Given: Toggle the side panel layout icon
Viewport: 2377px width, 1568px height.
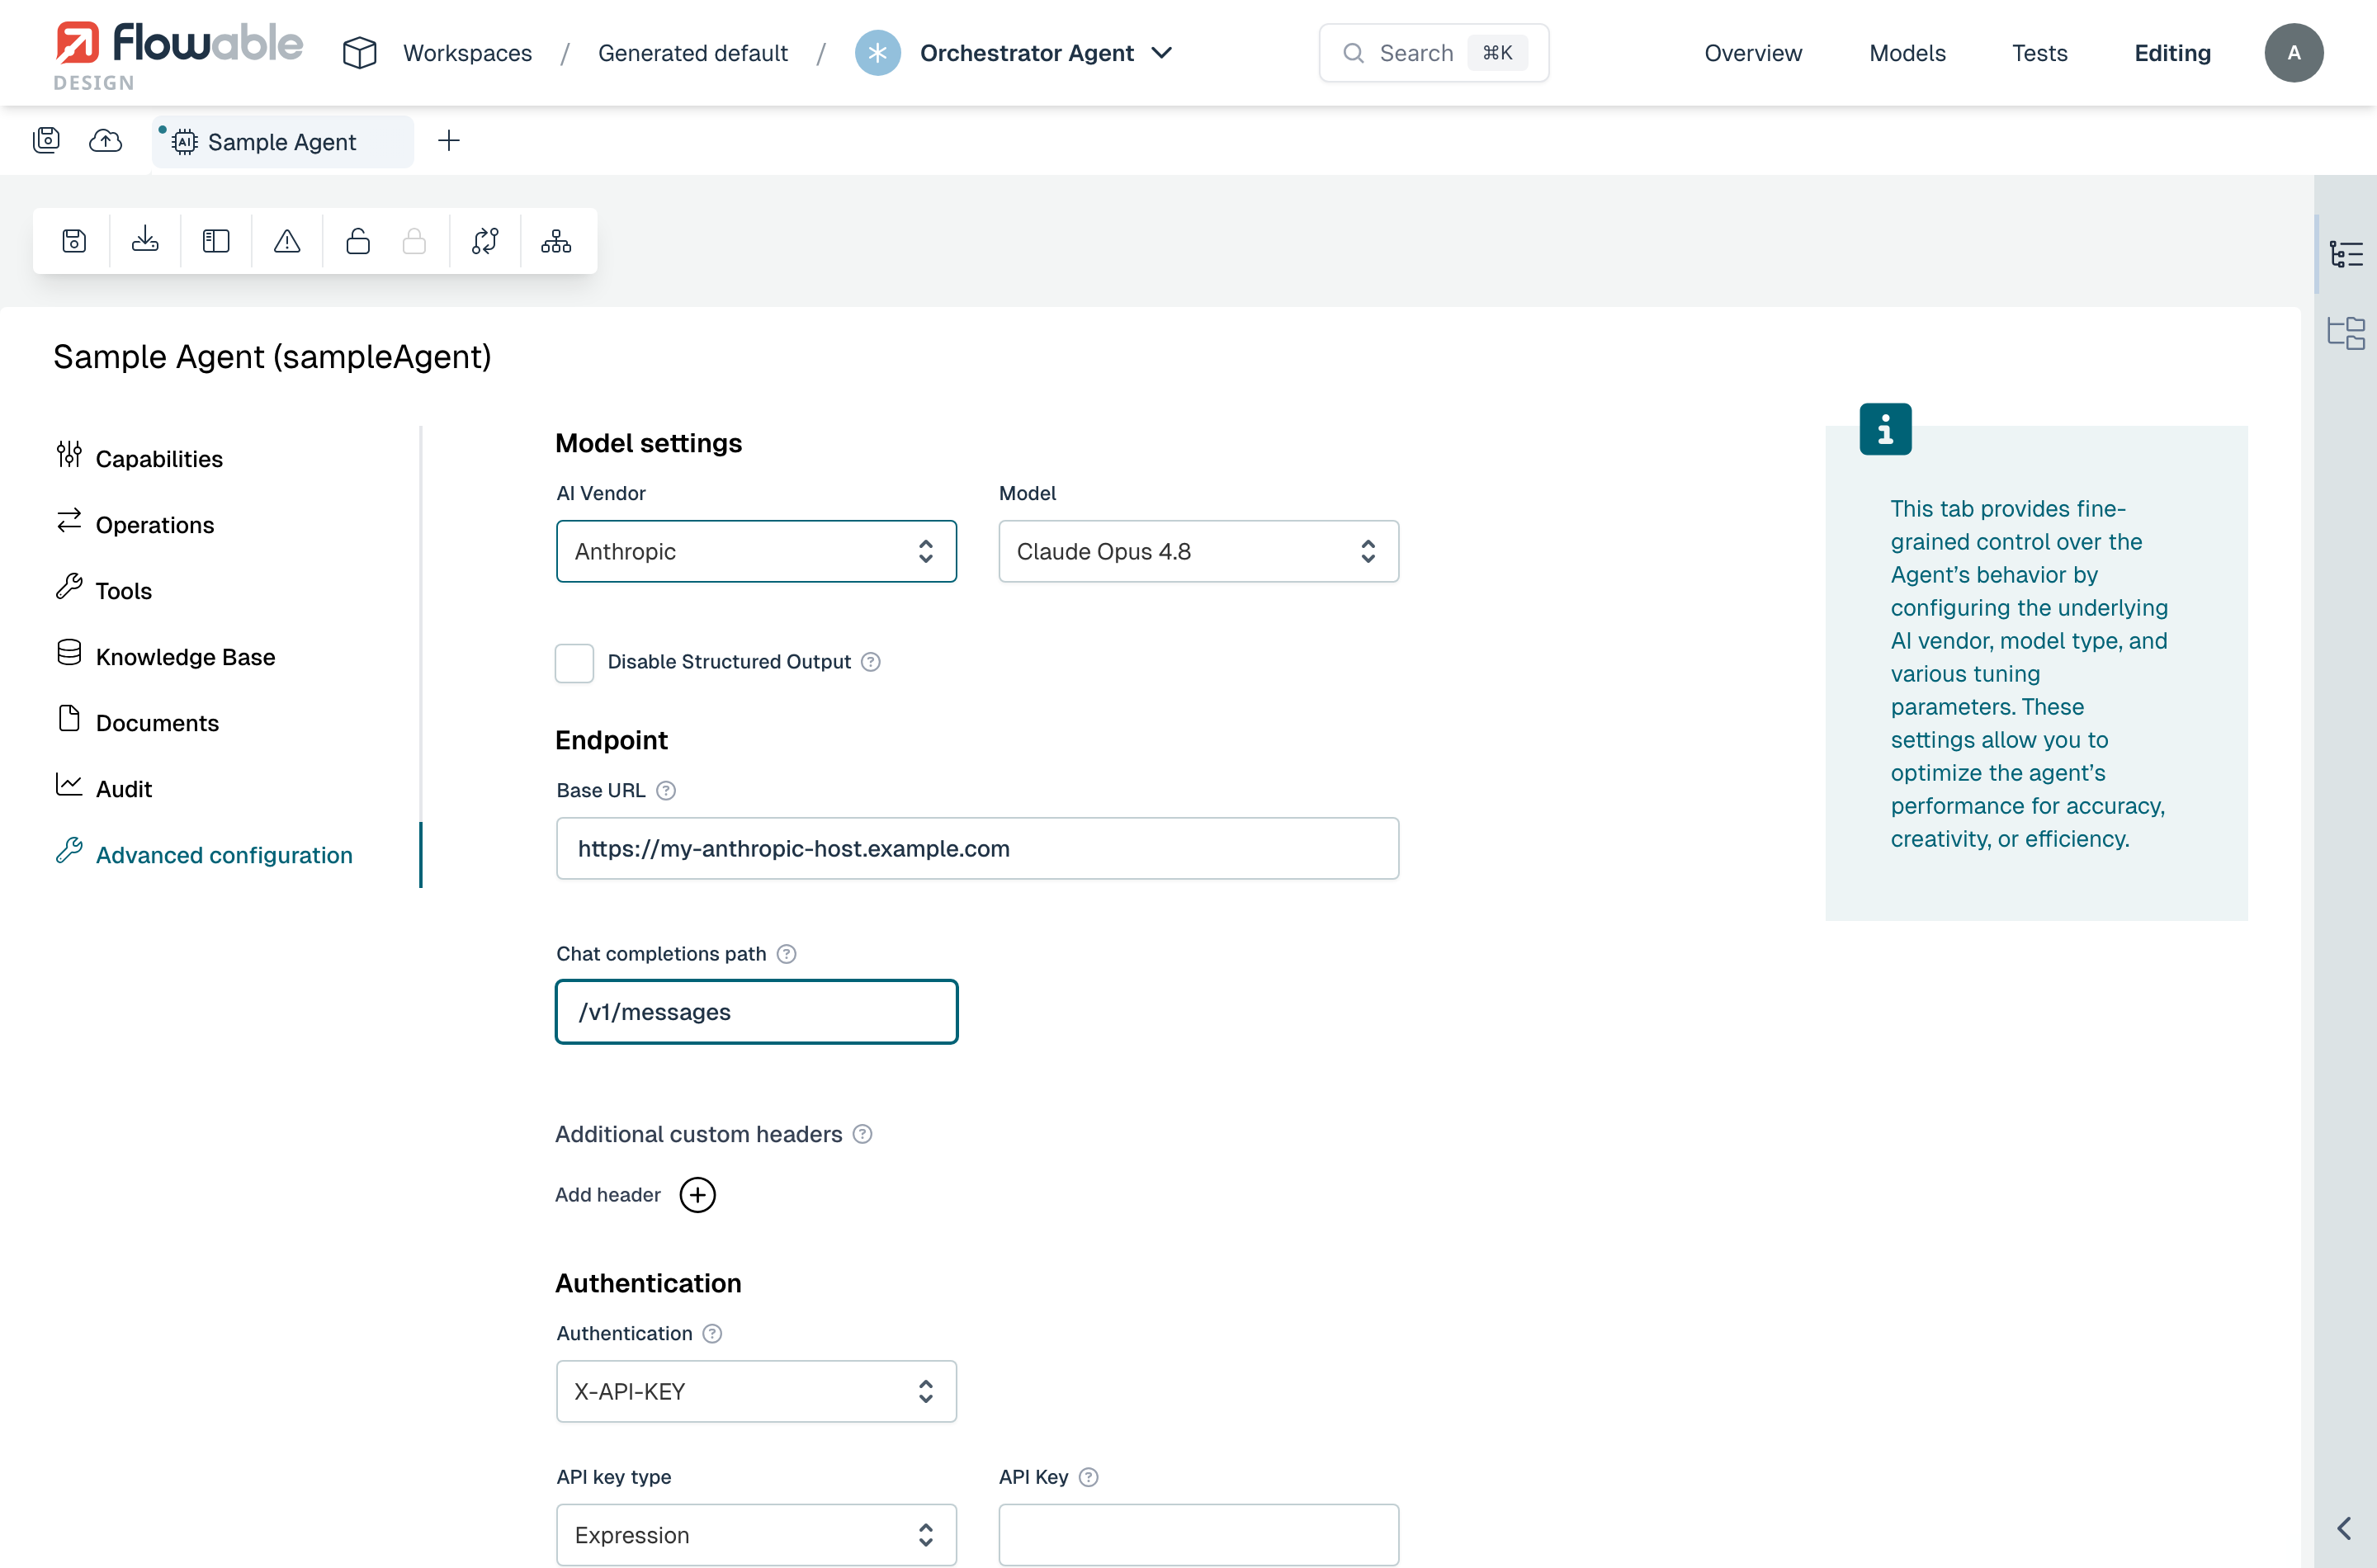Looking at the screenshot, I should point(216,241).
